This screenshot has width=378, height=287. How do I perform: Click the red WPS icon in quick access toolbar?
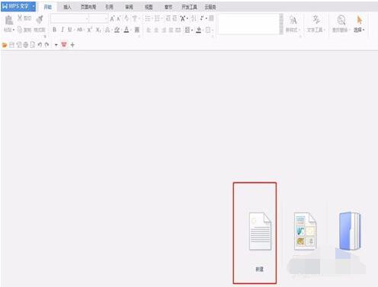tap(64, 45)
